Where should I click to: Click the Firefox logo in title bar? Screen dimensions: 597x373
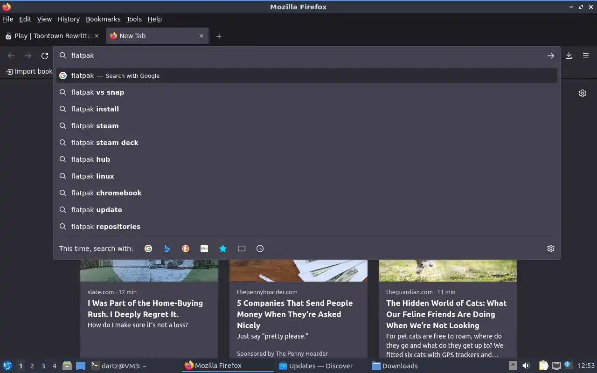7,7
